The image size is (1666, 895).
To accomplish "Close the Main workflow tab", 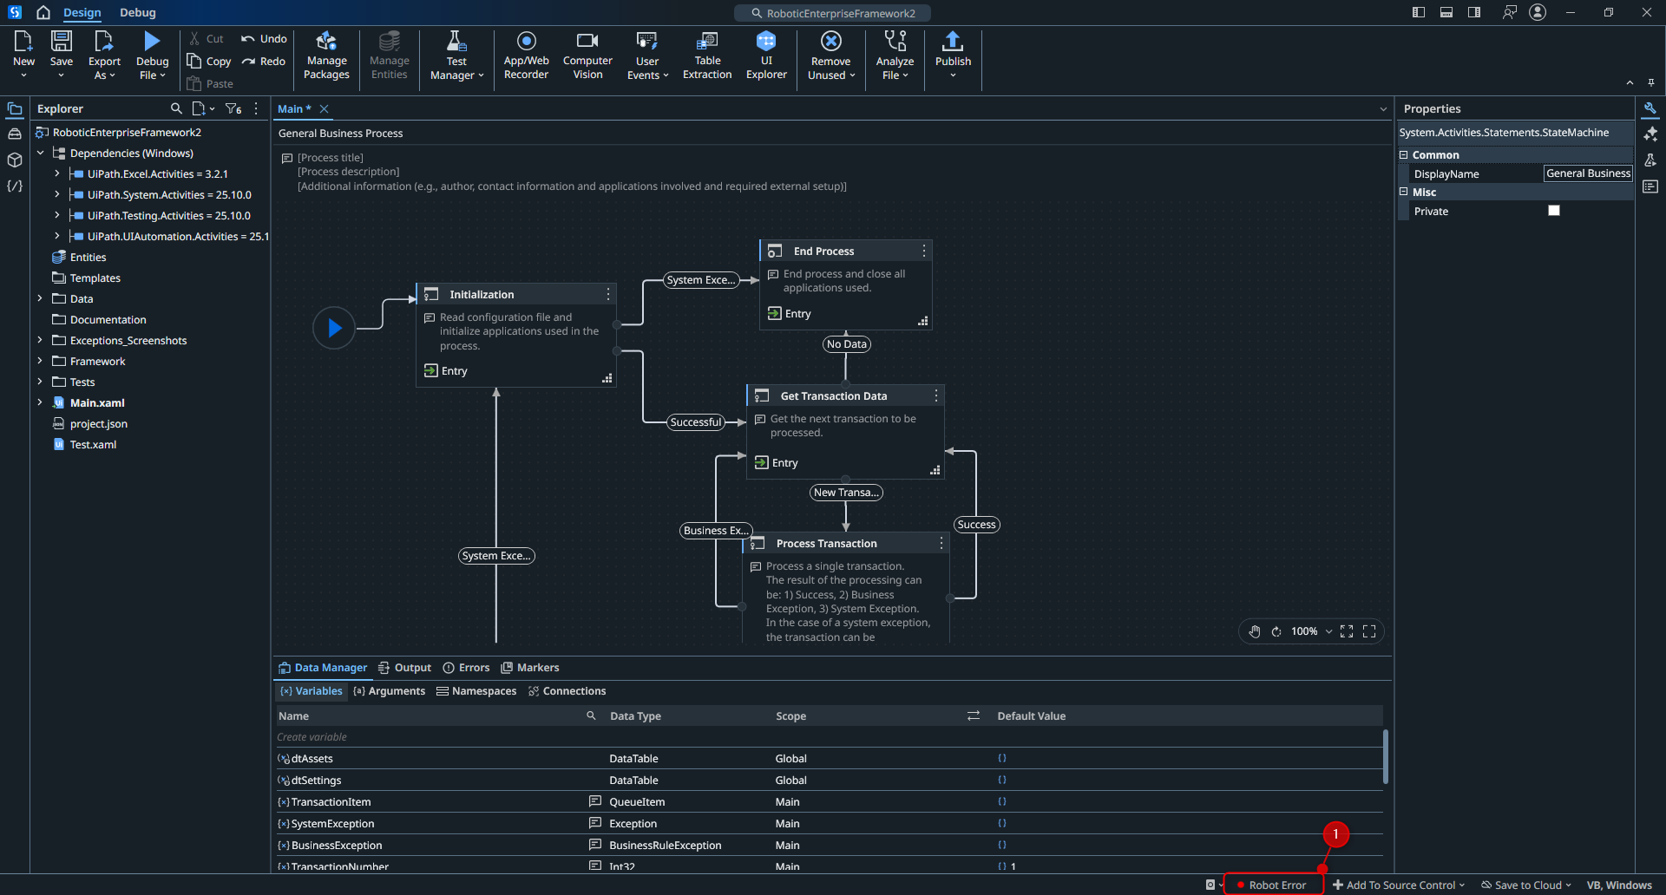I will pyautogui.click(x=324, y=109).
